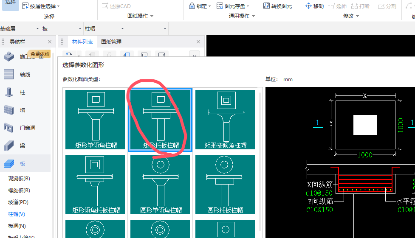Click the 免费体验 free trial badge

[40, 54]
